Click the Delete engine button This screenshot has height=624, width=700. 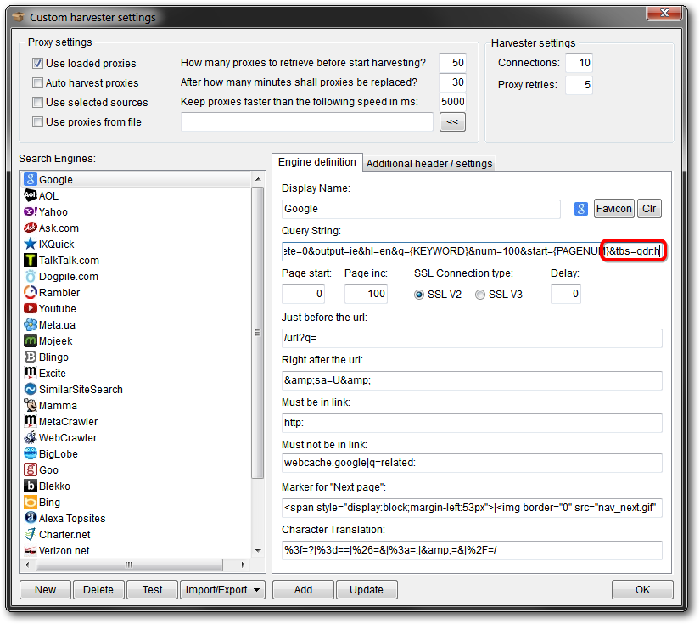pos(98,589)
